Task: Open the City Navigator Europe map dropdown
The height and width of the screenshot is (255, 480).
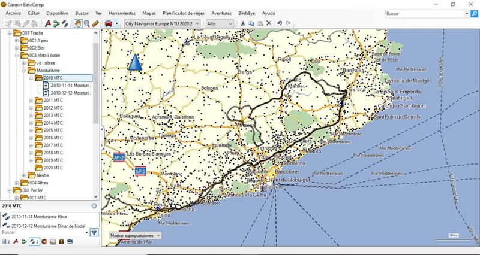Action: click(162, 23)
